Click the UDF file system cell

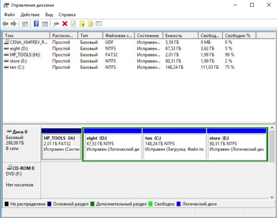(109, 42)
